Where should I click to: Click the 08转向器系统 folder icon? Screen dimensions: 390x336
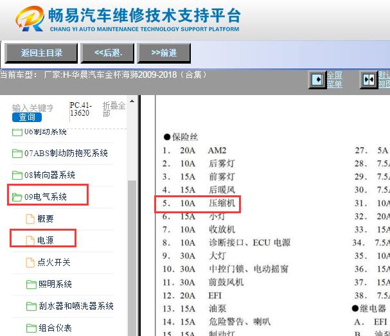pos(17,175)
